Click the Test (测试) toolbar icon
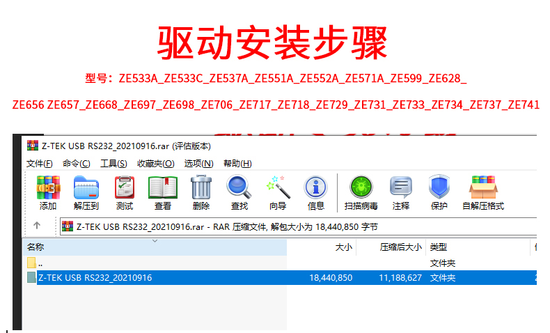 (x=125, y=187)
